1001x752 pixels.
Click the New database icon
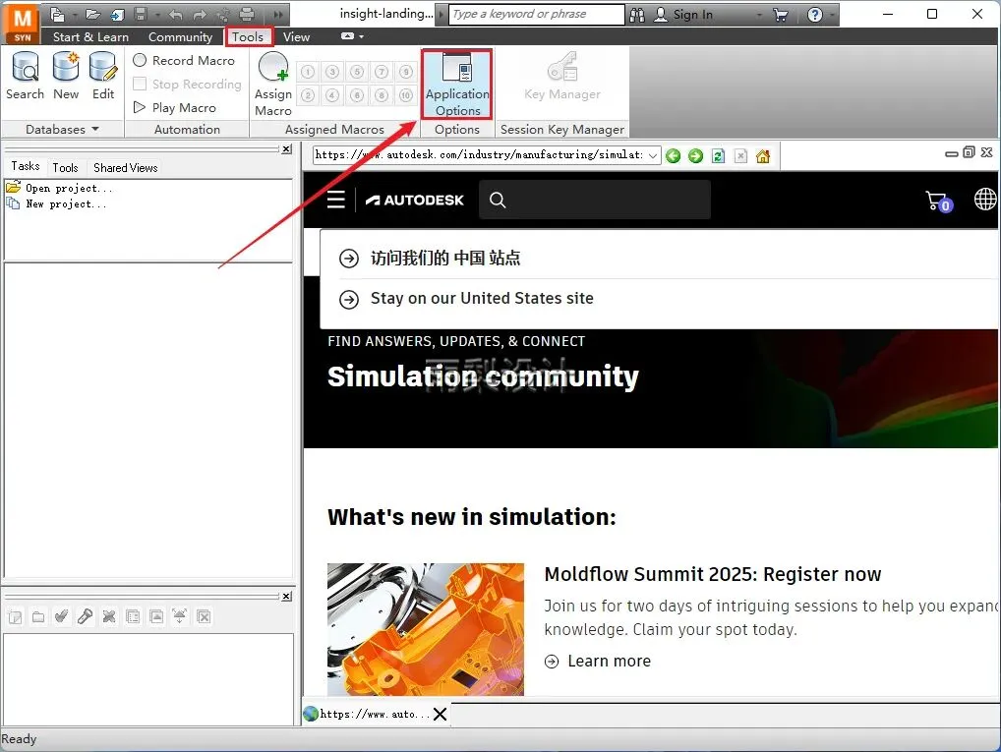[66, 76]
